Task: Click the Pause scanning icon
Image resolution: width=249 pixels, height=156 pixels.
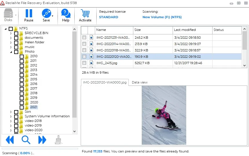Action: (29, 13)
